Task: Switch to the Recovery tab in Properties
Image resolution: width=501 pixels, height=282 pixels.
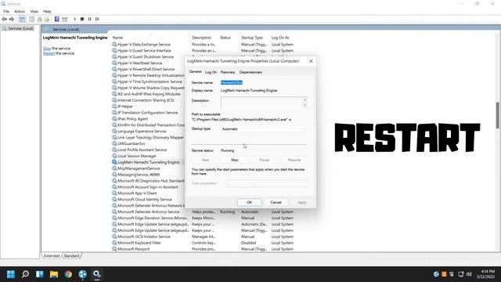Action: (228, 72)
